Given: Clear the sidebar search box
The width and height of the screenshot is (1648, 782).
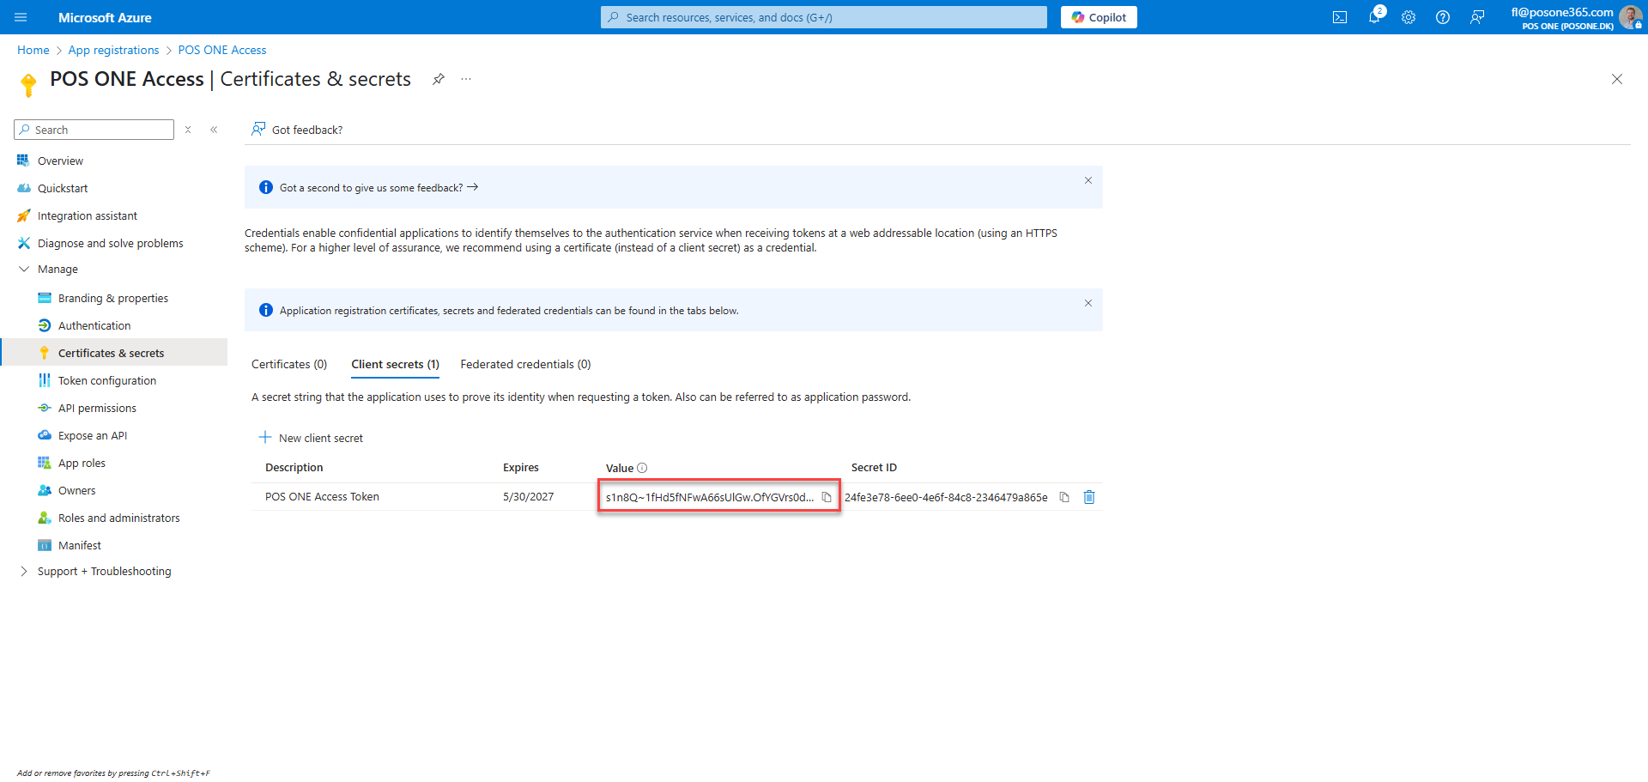Looking at the screenshot, I should point(188,130).
